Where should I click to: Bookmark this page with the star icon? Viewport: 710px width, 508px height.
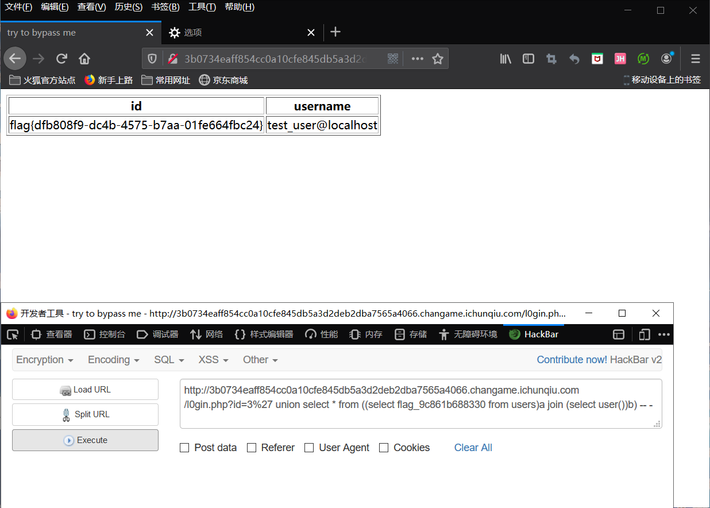click(438, 59)
